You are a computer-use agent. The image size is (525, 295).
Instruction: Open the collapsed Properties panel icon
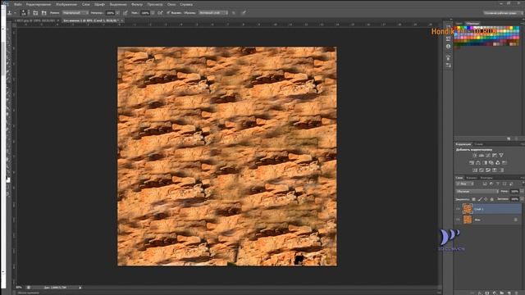point(449,39)
